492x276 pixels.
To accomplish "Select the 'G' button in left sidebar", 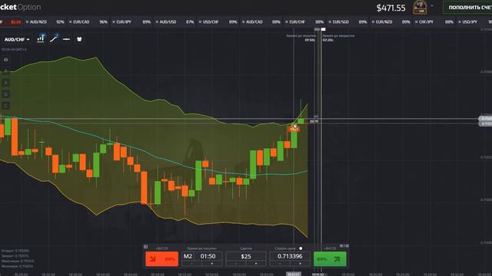I will (x=6, y=94).
